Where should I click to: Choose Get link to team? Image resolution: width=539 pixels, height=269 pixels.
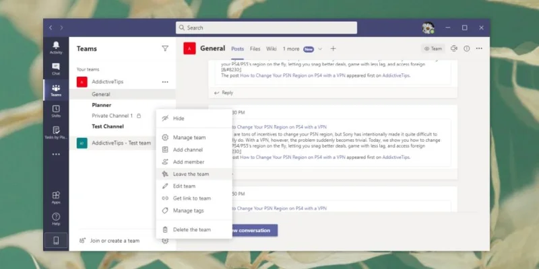click(194, 198)
